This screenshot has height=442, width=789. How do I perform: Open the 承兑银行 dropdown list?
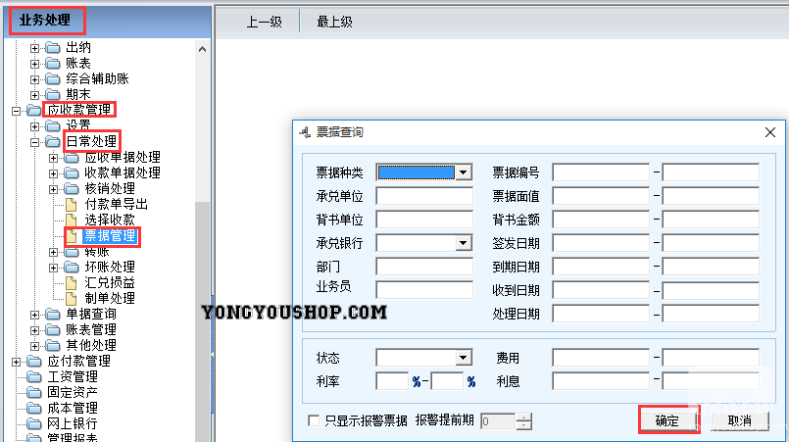pos(464,243)
